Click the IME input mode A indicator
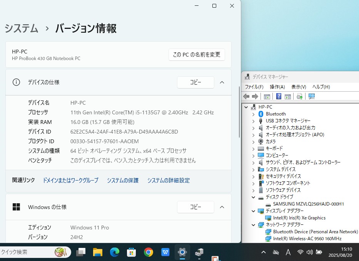Screen dimensions: 359x261 tap(288, 252)
